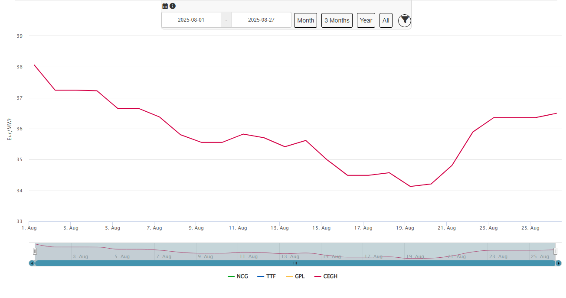The image size is (566, 298).
Task: Click the navigator horizontal scrollbar
Action: click(x=295, y=263)
